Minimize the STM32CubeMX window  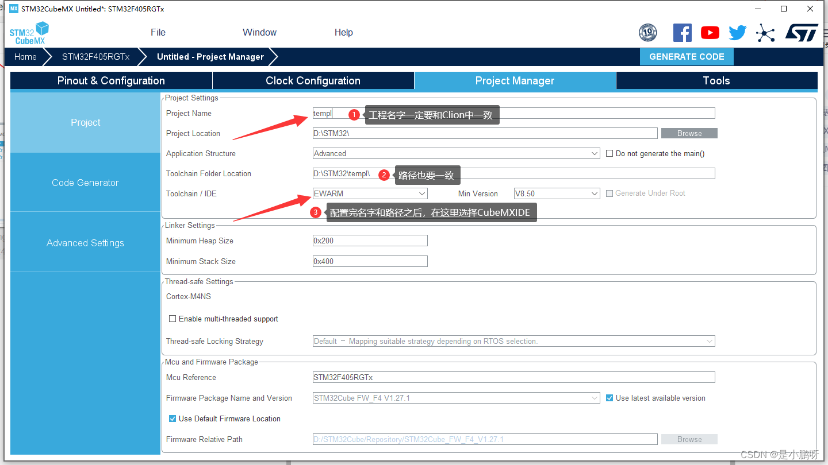click(x=757, y=9)
